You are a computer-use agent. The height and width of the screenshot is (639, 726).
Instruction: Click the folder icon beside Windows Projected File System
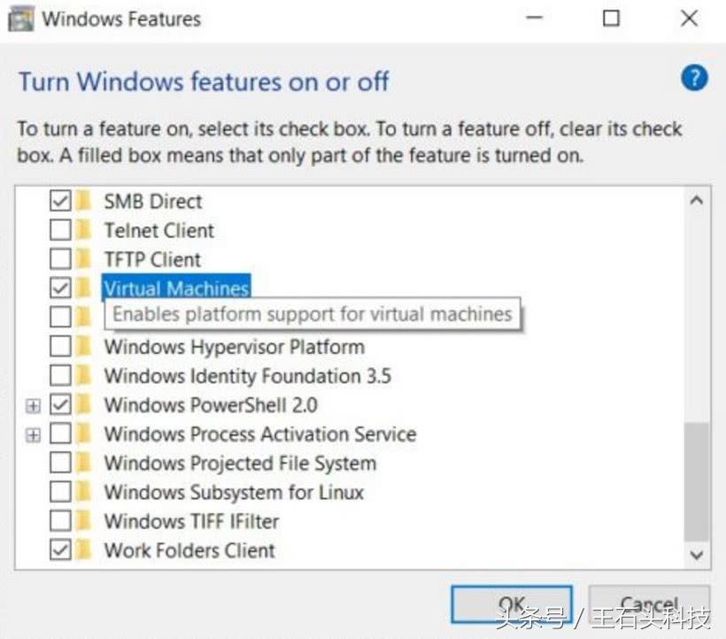pos(83,463)
